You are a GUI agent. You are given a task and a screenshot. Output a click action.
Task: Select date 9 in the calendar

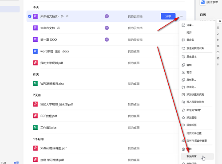pyautogui.click(x=218, y=40)
